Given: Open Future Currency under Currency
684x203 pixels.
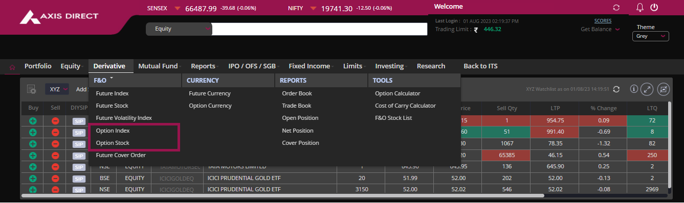Looking at the screenshot, I should click(210, 94).
